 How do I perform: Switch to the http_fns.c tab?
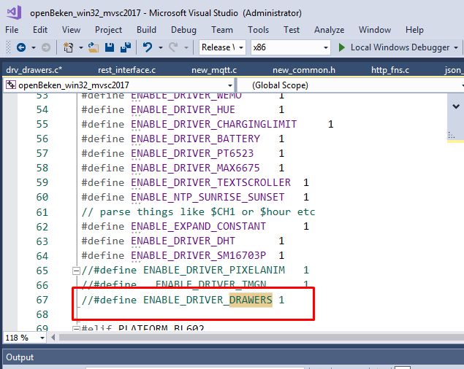click(390, 70)
